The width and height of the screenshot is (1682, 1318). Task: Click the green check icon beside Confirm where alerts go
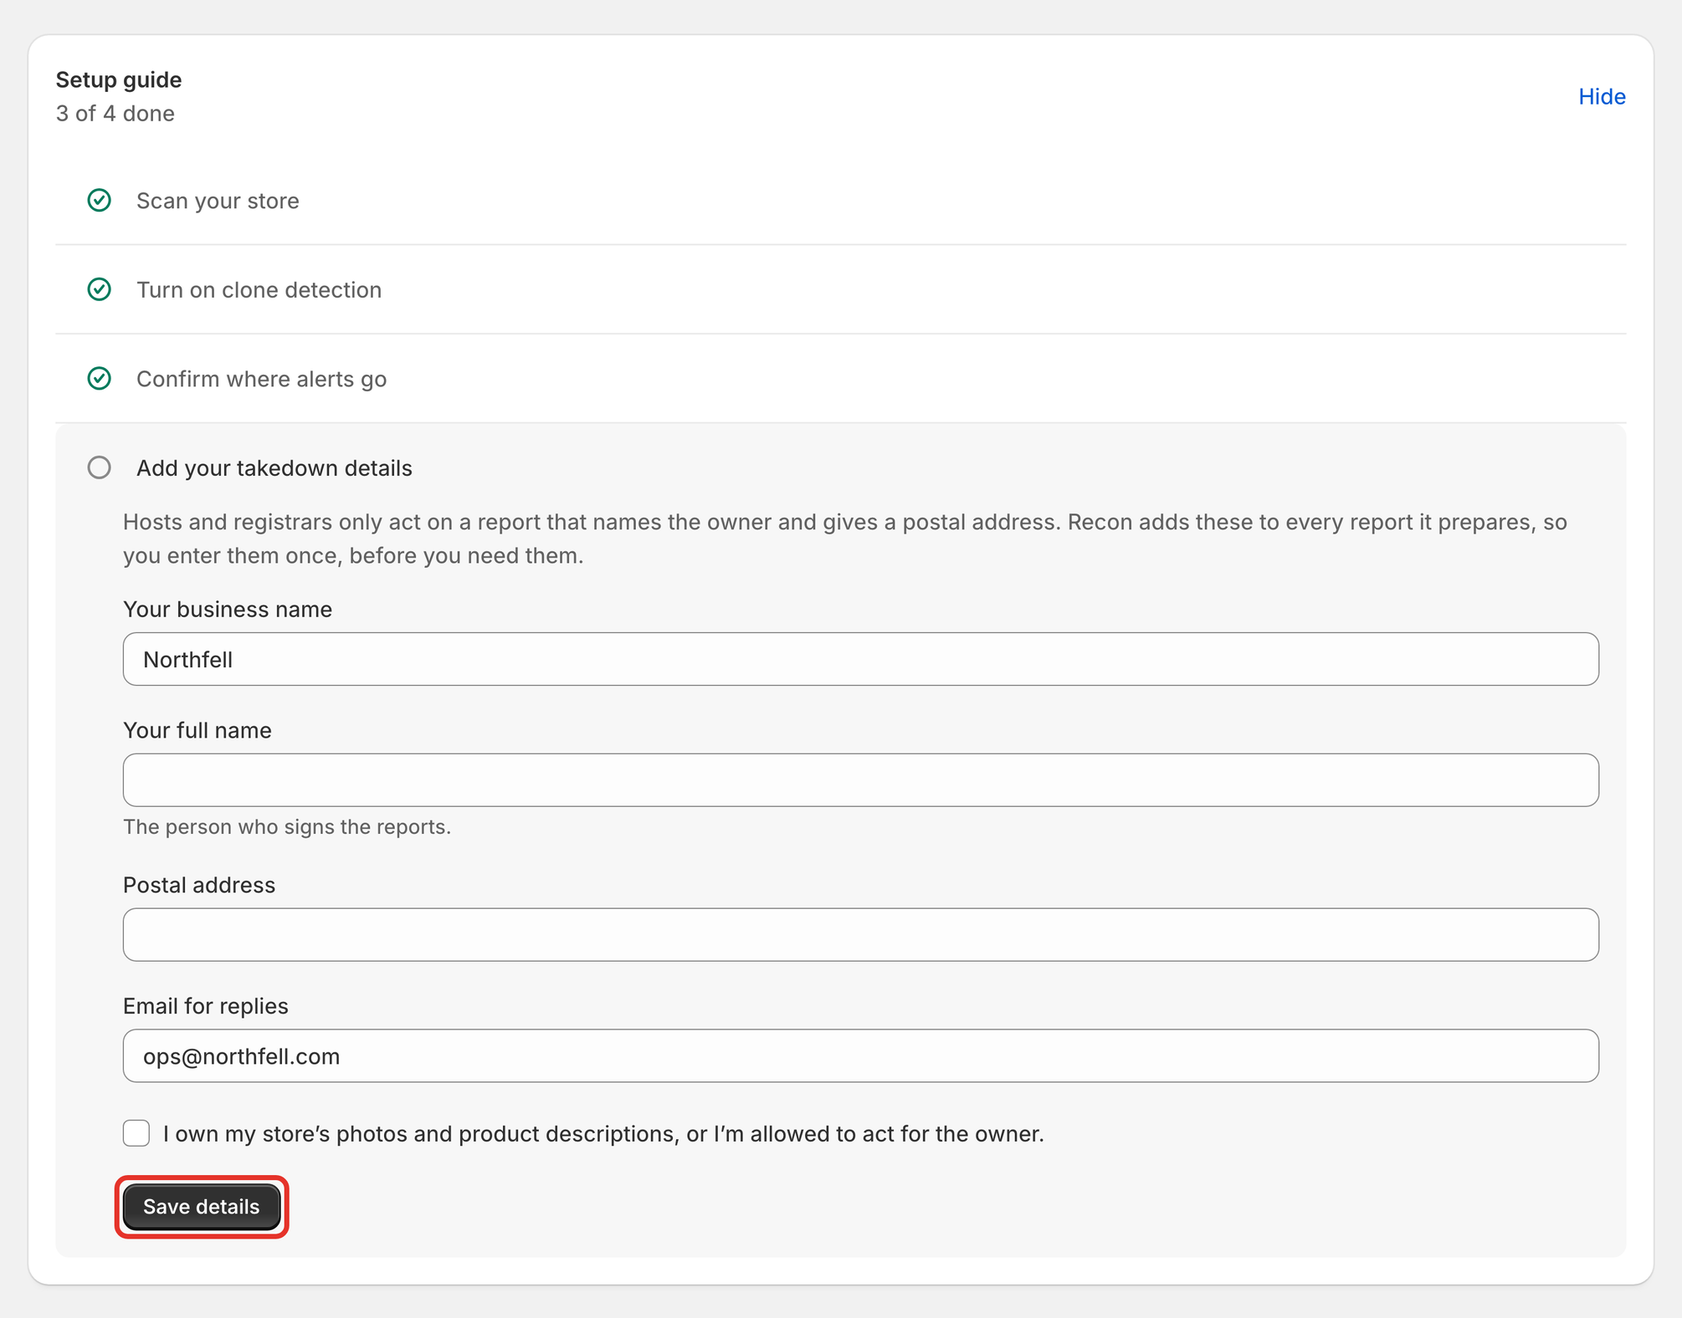(100, 379)
